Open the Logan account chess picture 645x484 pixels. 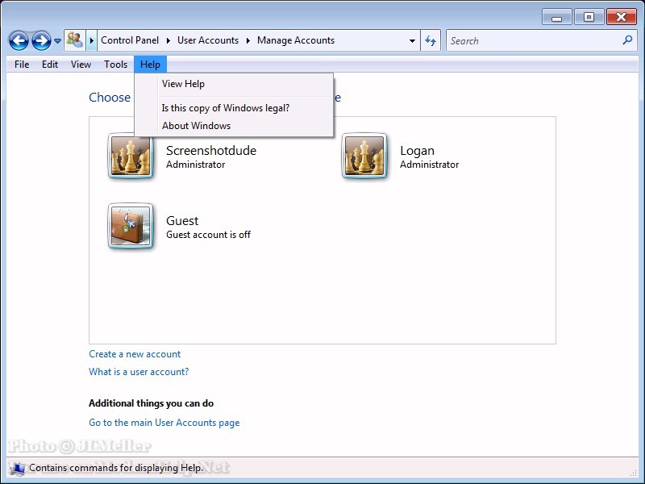pos(364,156)
